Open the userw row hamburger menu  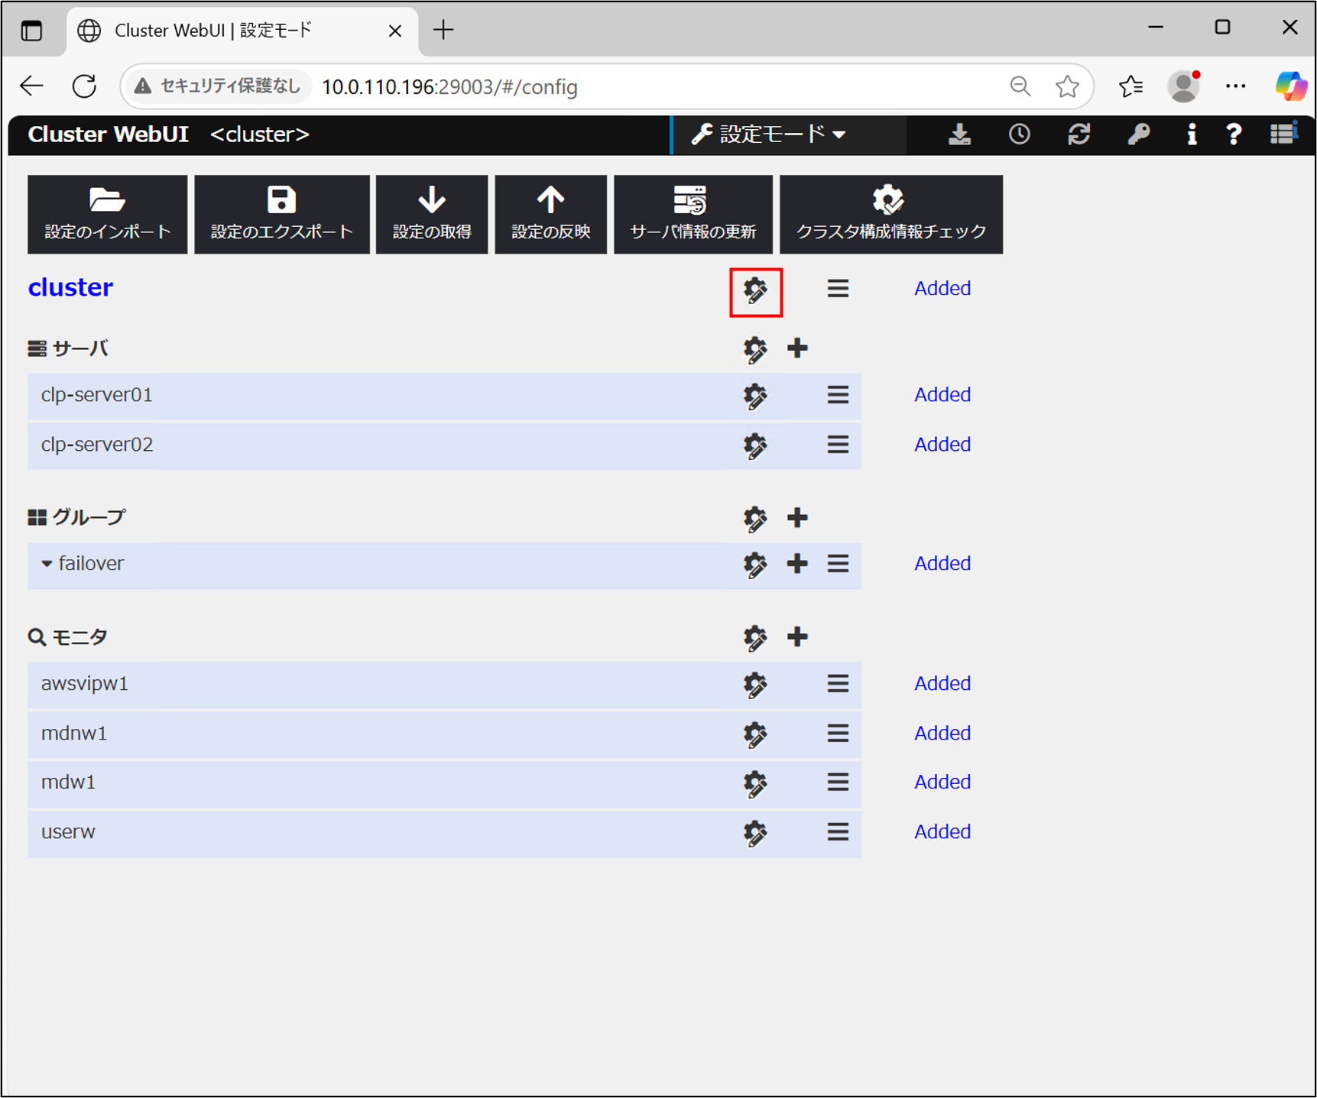click(x=838, y=832)
